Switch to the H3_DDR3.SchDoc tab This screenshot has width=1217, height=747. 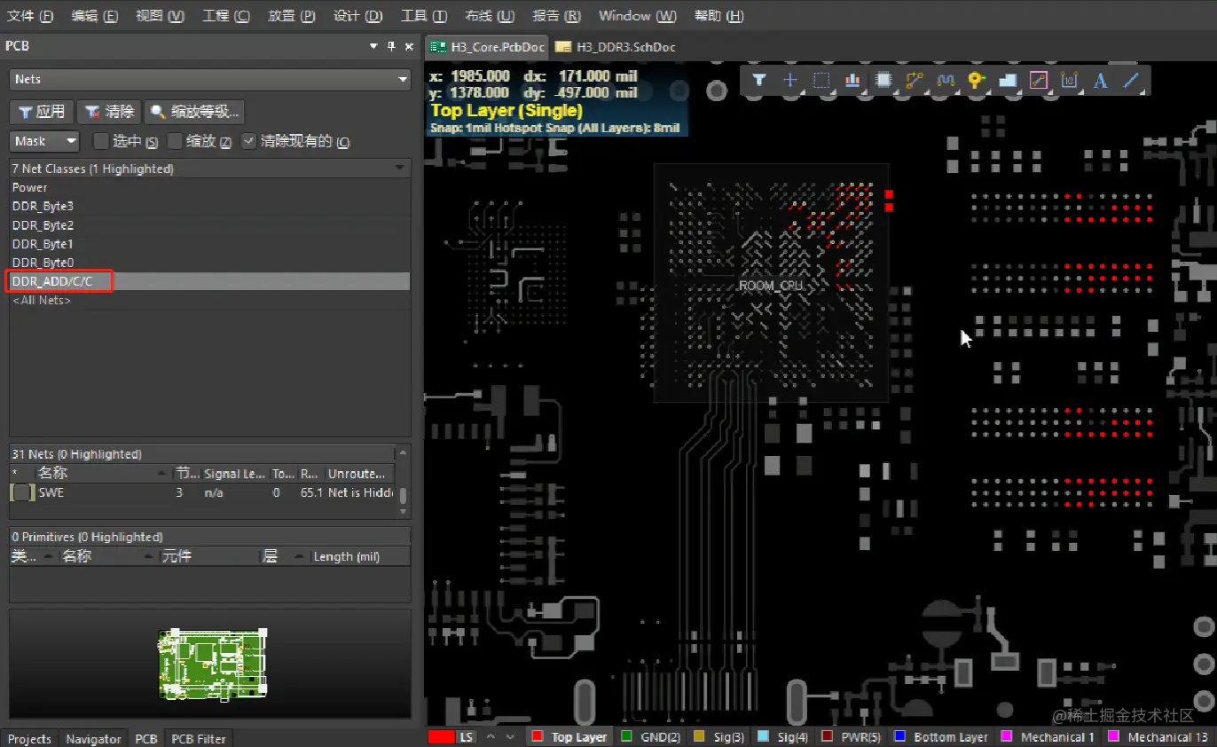tap(626, 46)
